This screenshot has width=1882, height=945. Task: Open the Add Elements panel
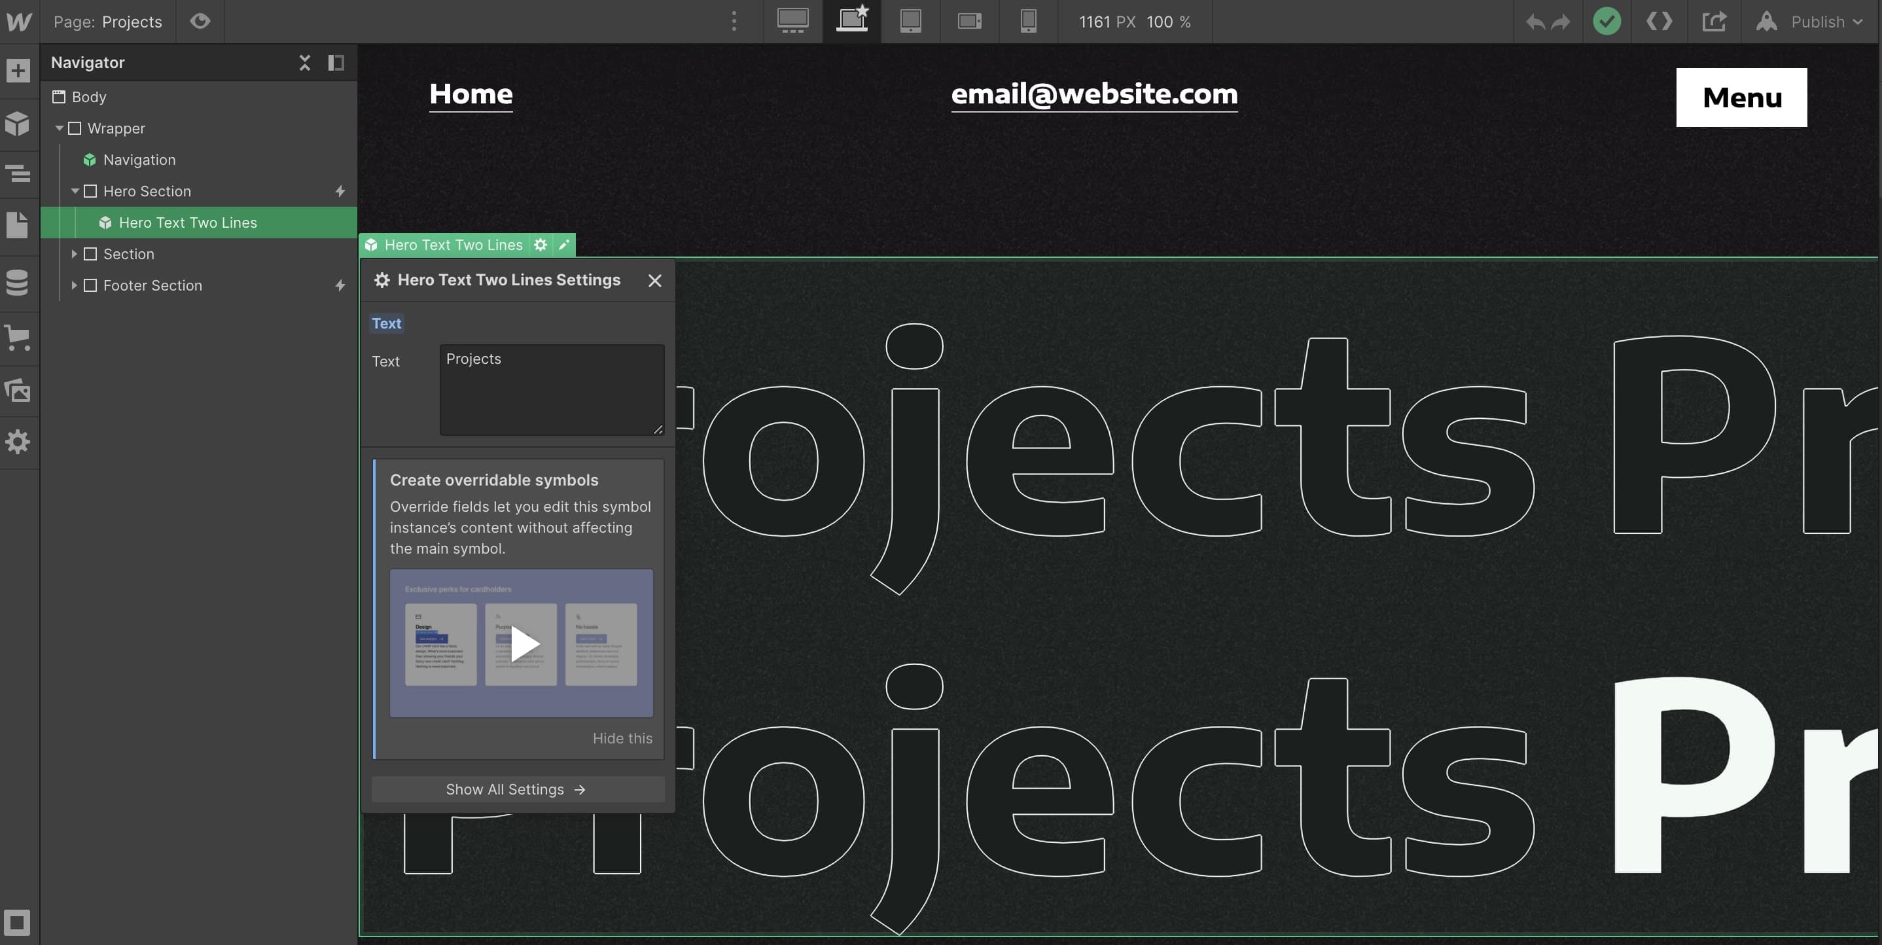(18, 71)
